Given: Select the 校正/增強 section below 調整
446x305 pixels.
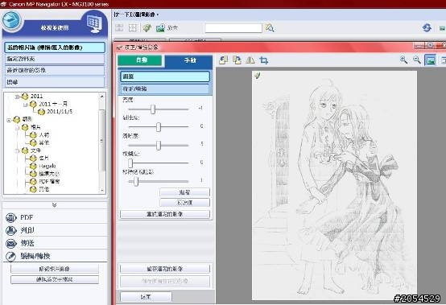Looking at the screenshot, I should pos(165,89).
